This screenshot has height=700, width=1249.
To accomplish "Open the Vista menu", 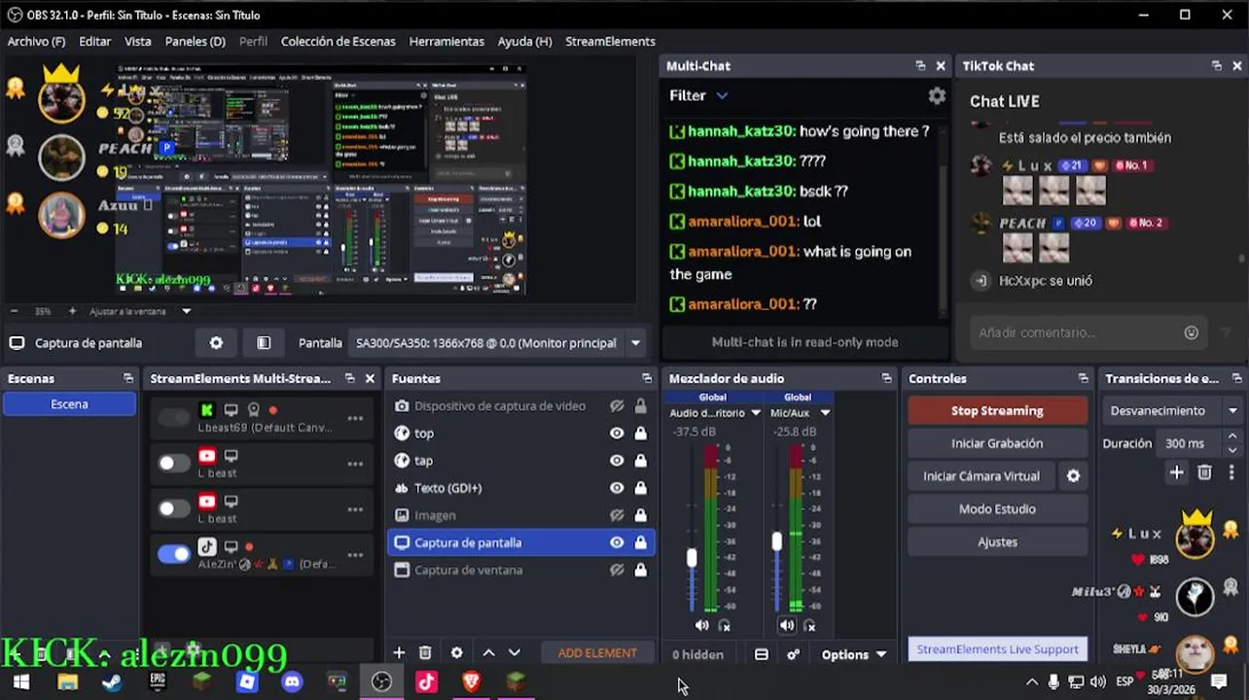I will point(137,42).
